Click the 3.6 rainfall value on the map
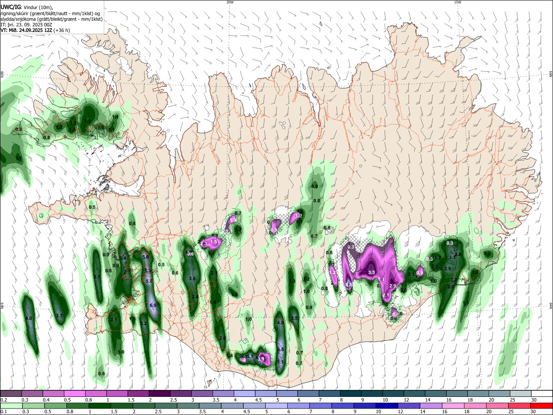 tap(192, 278)
